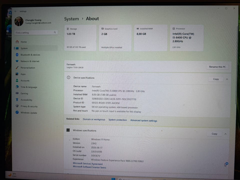Select the OS build 22631.6199 value

coord(96,152)
